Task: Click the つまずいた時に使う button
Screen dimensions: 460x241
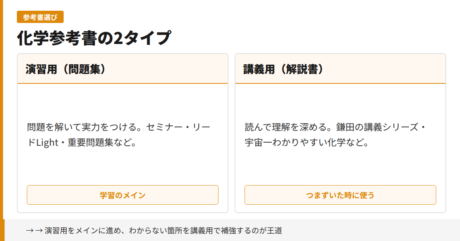Action: [340, 195]
